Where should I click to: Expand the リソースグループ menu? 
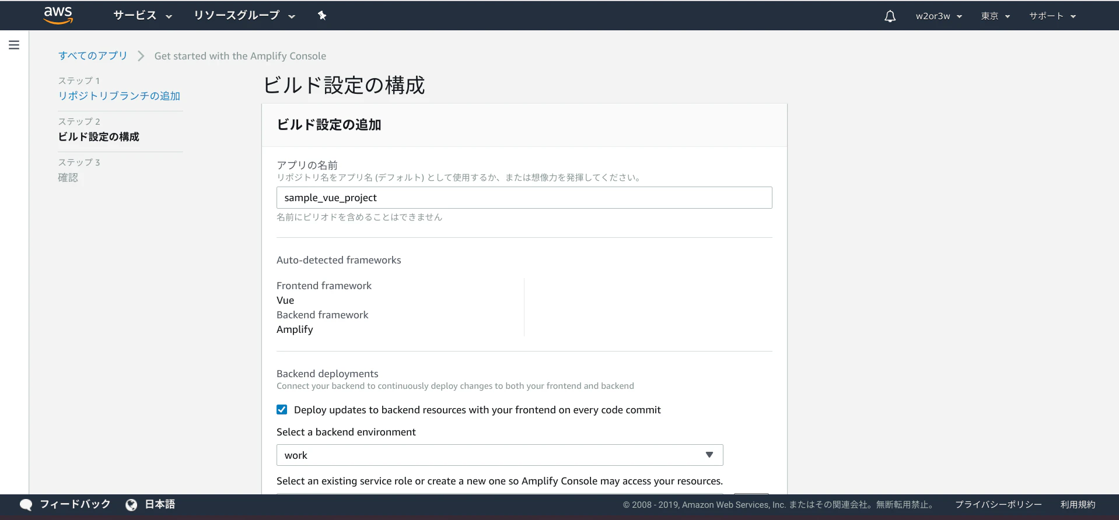click(x=244, y=16)
